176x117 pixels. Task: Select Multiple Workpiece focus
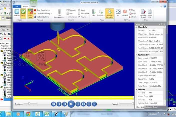[x=109, y=13]
